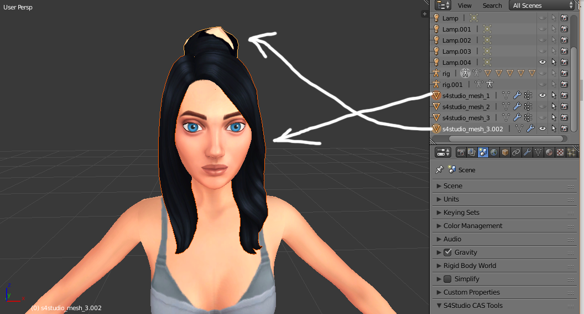Open the Particles sparkle tab

click(x=571, y=152)
